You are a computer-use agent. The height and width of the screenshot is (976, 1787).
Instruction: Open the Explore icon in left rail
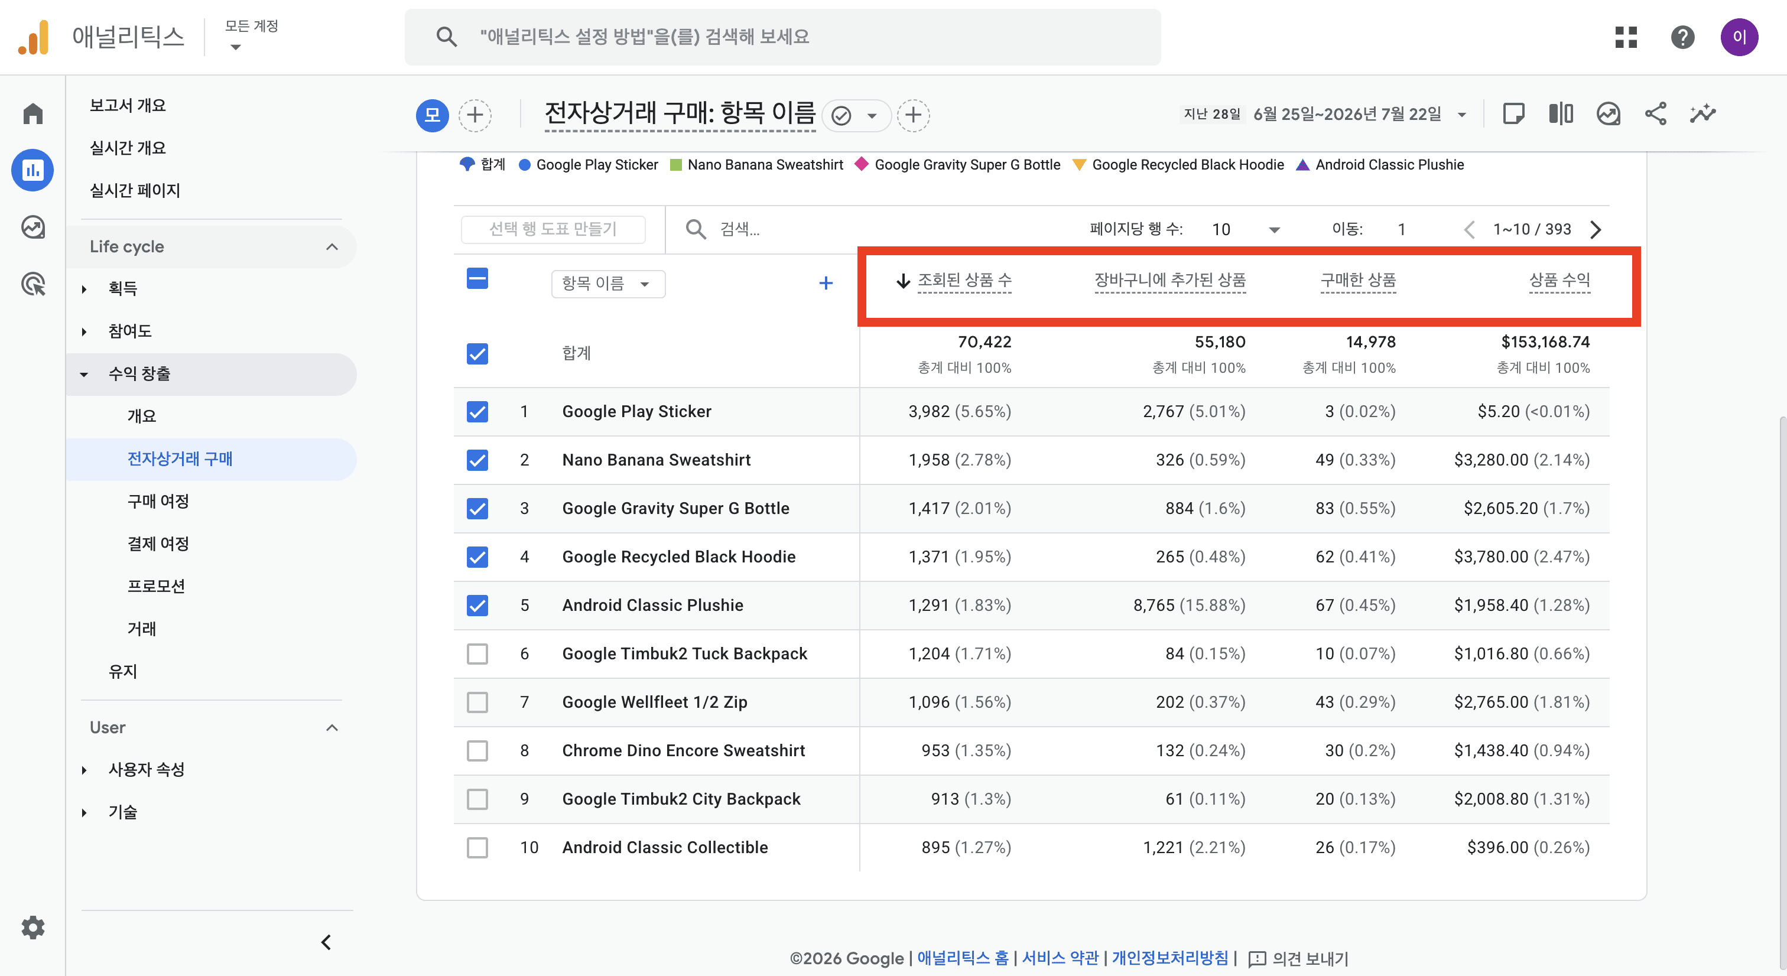[33, 227]
